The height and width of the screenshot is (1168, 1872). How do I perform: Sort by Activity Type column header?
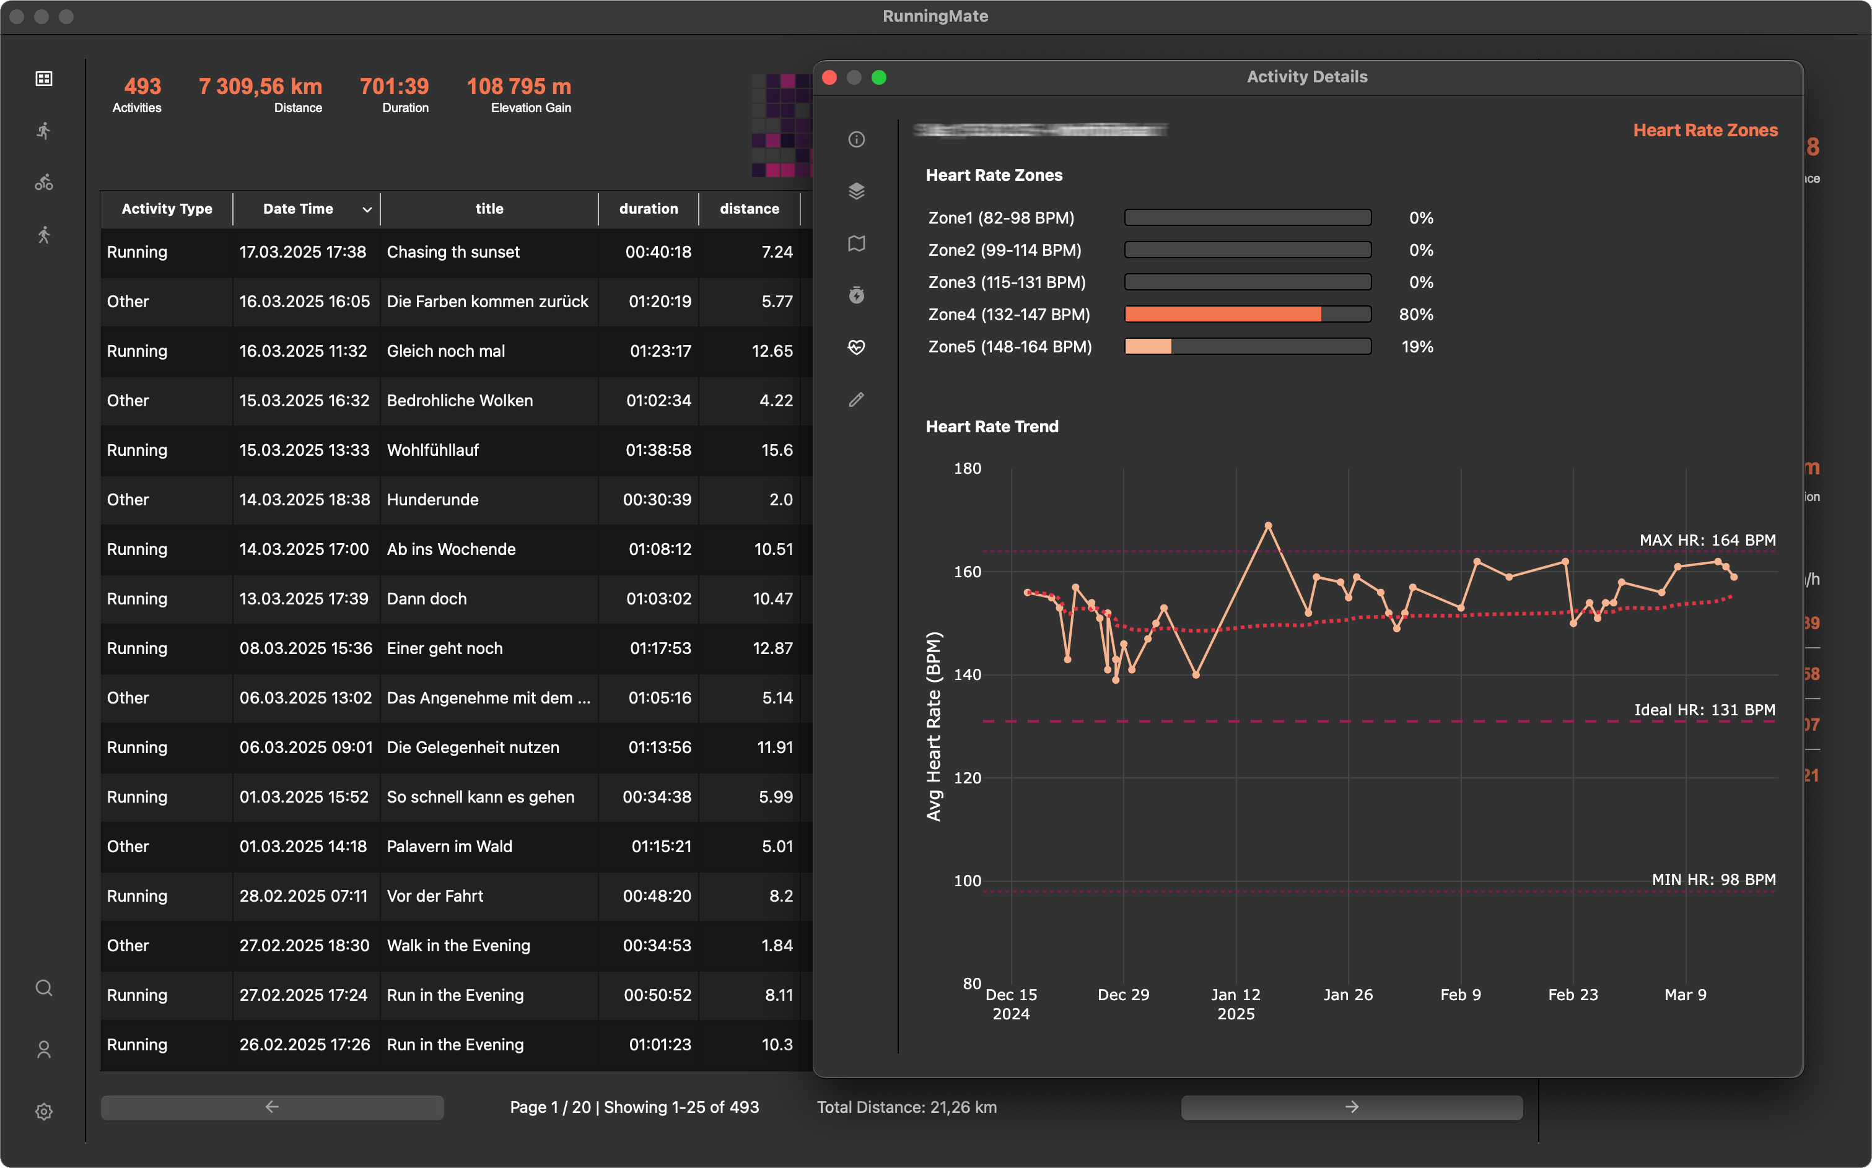[x=166, y=209]
